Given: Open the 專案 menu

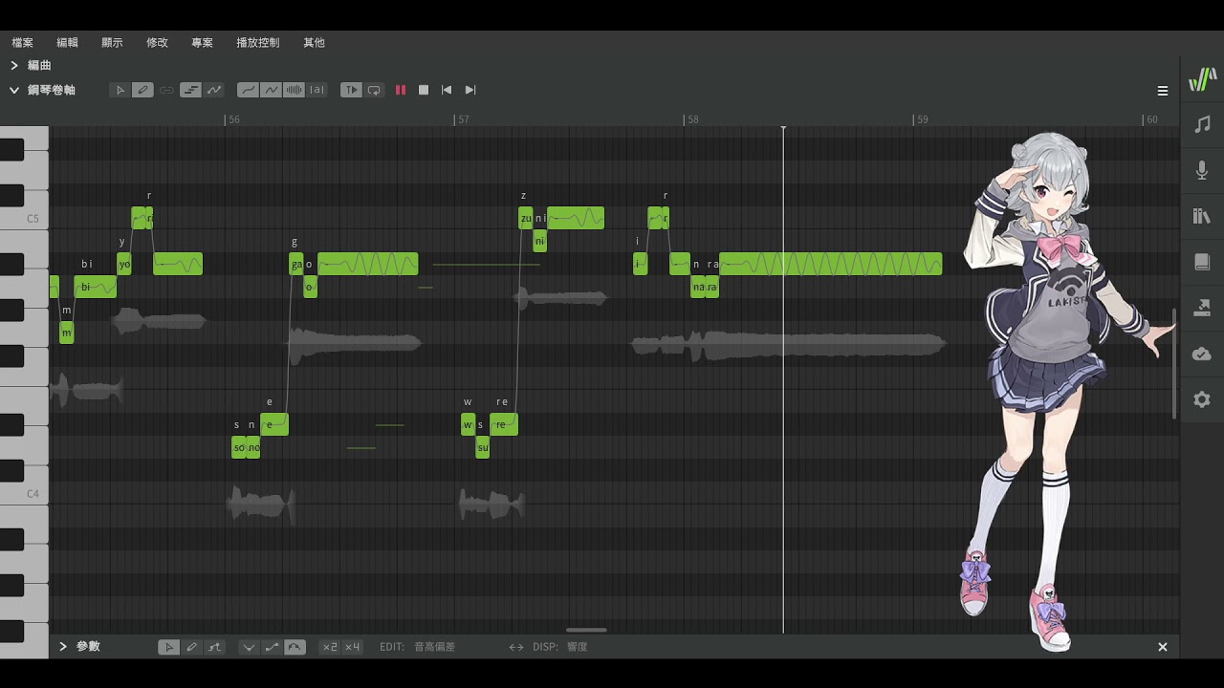Looking at the screenshot, I should coord(202,43).
